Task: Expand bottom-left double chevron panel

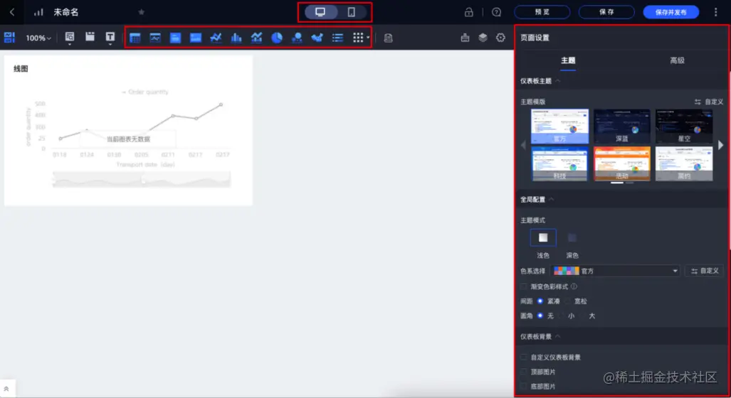Action: point(6,389)
